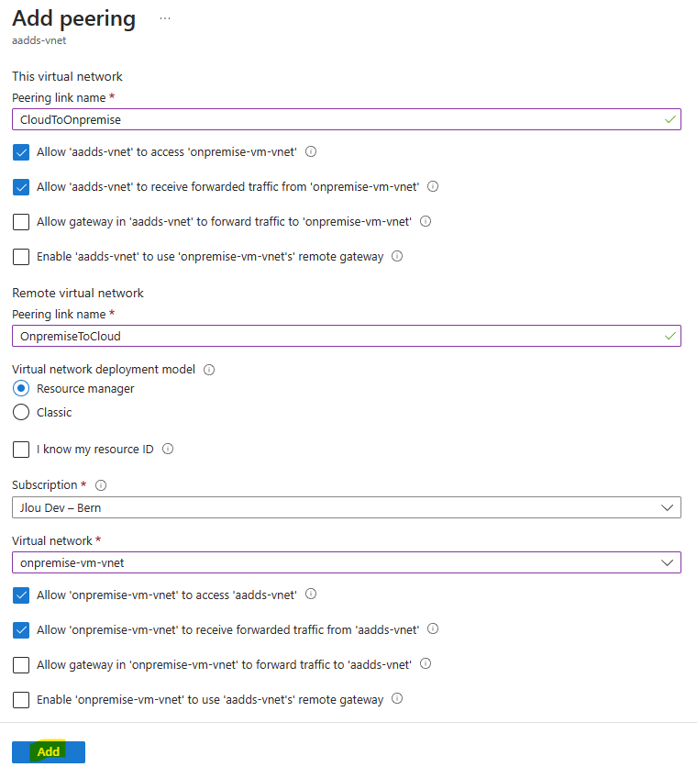
Task: Show info for using onpremise-vm-vnet's remote gateway
Action: pyautogui.click(x=397, y=256)
